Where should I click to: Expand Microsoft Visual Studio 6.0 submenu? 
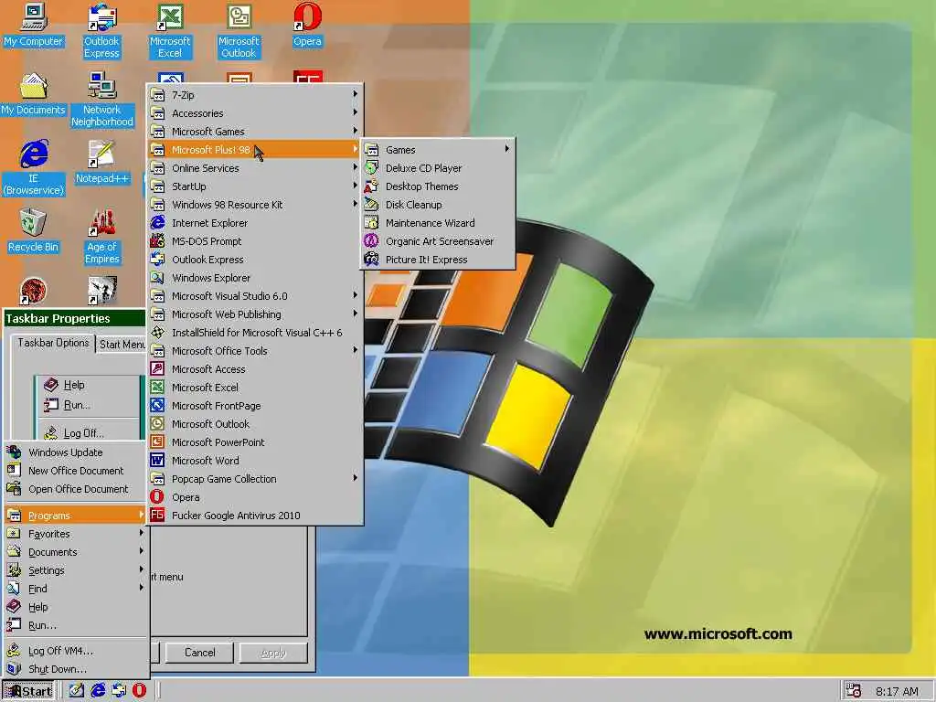[256, 296]
